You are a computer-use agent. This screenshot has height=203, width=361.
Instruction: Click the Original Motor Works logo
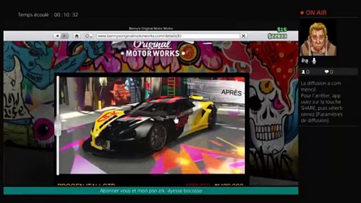(x=152, y=49)
